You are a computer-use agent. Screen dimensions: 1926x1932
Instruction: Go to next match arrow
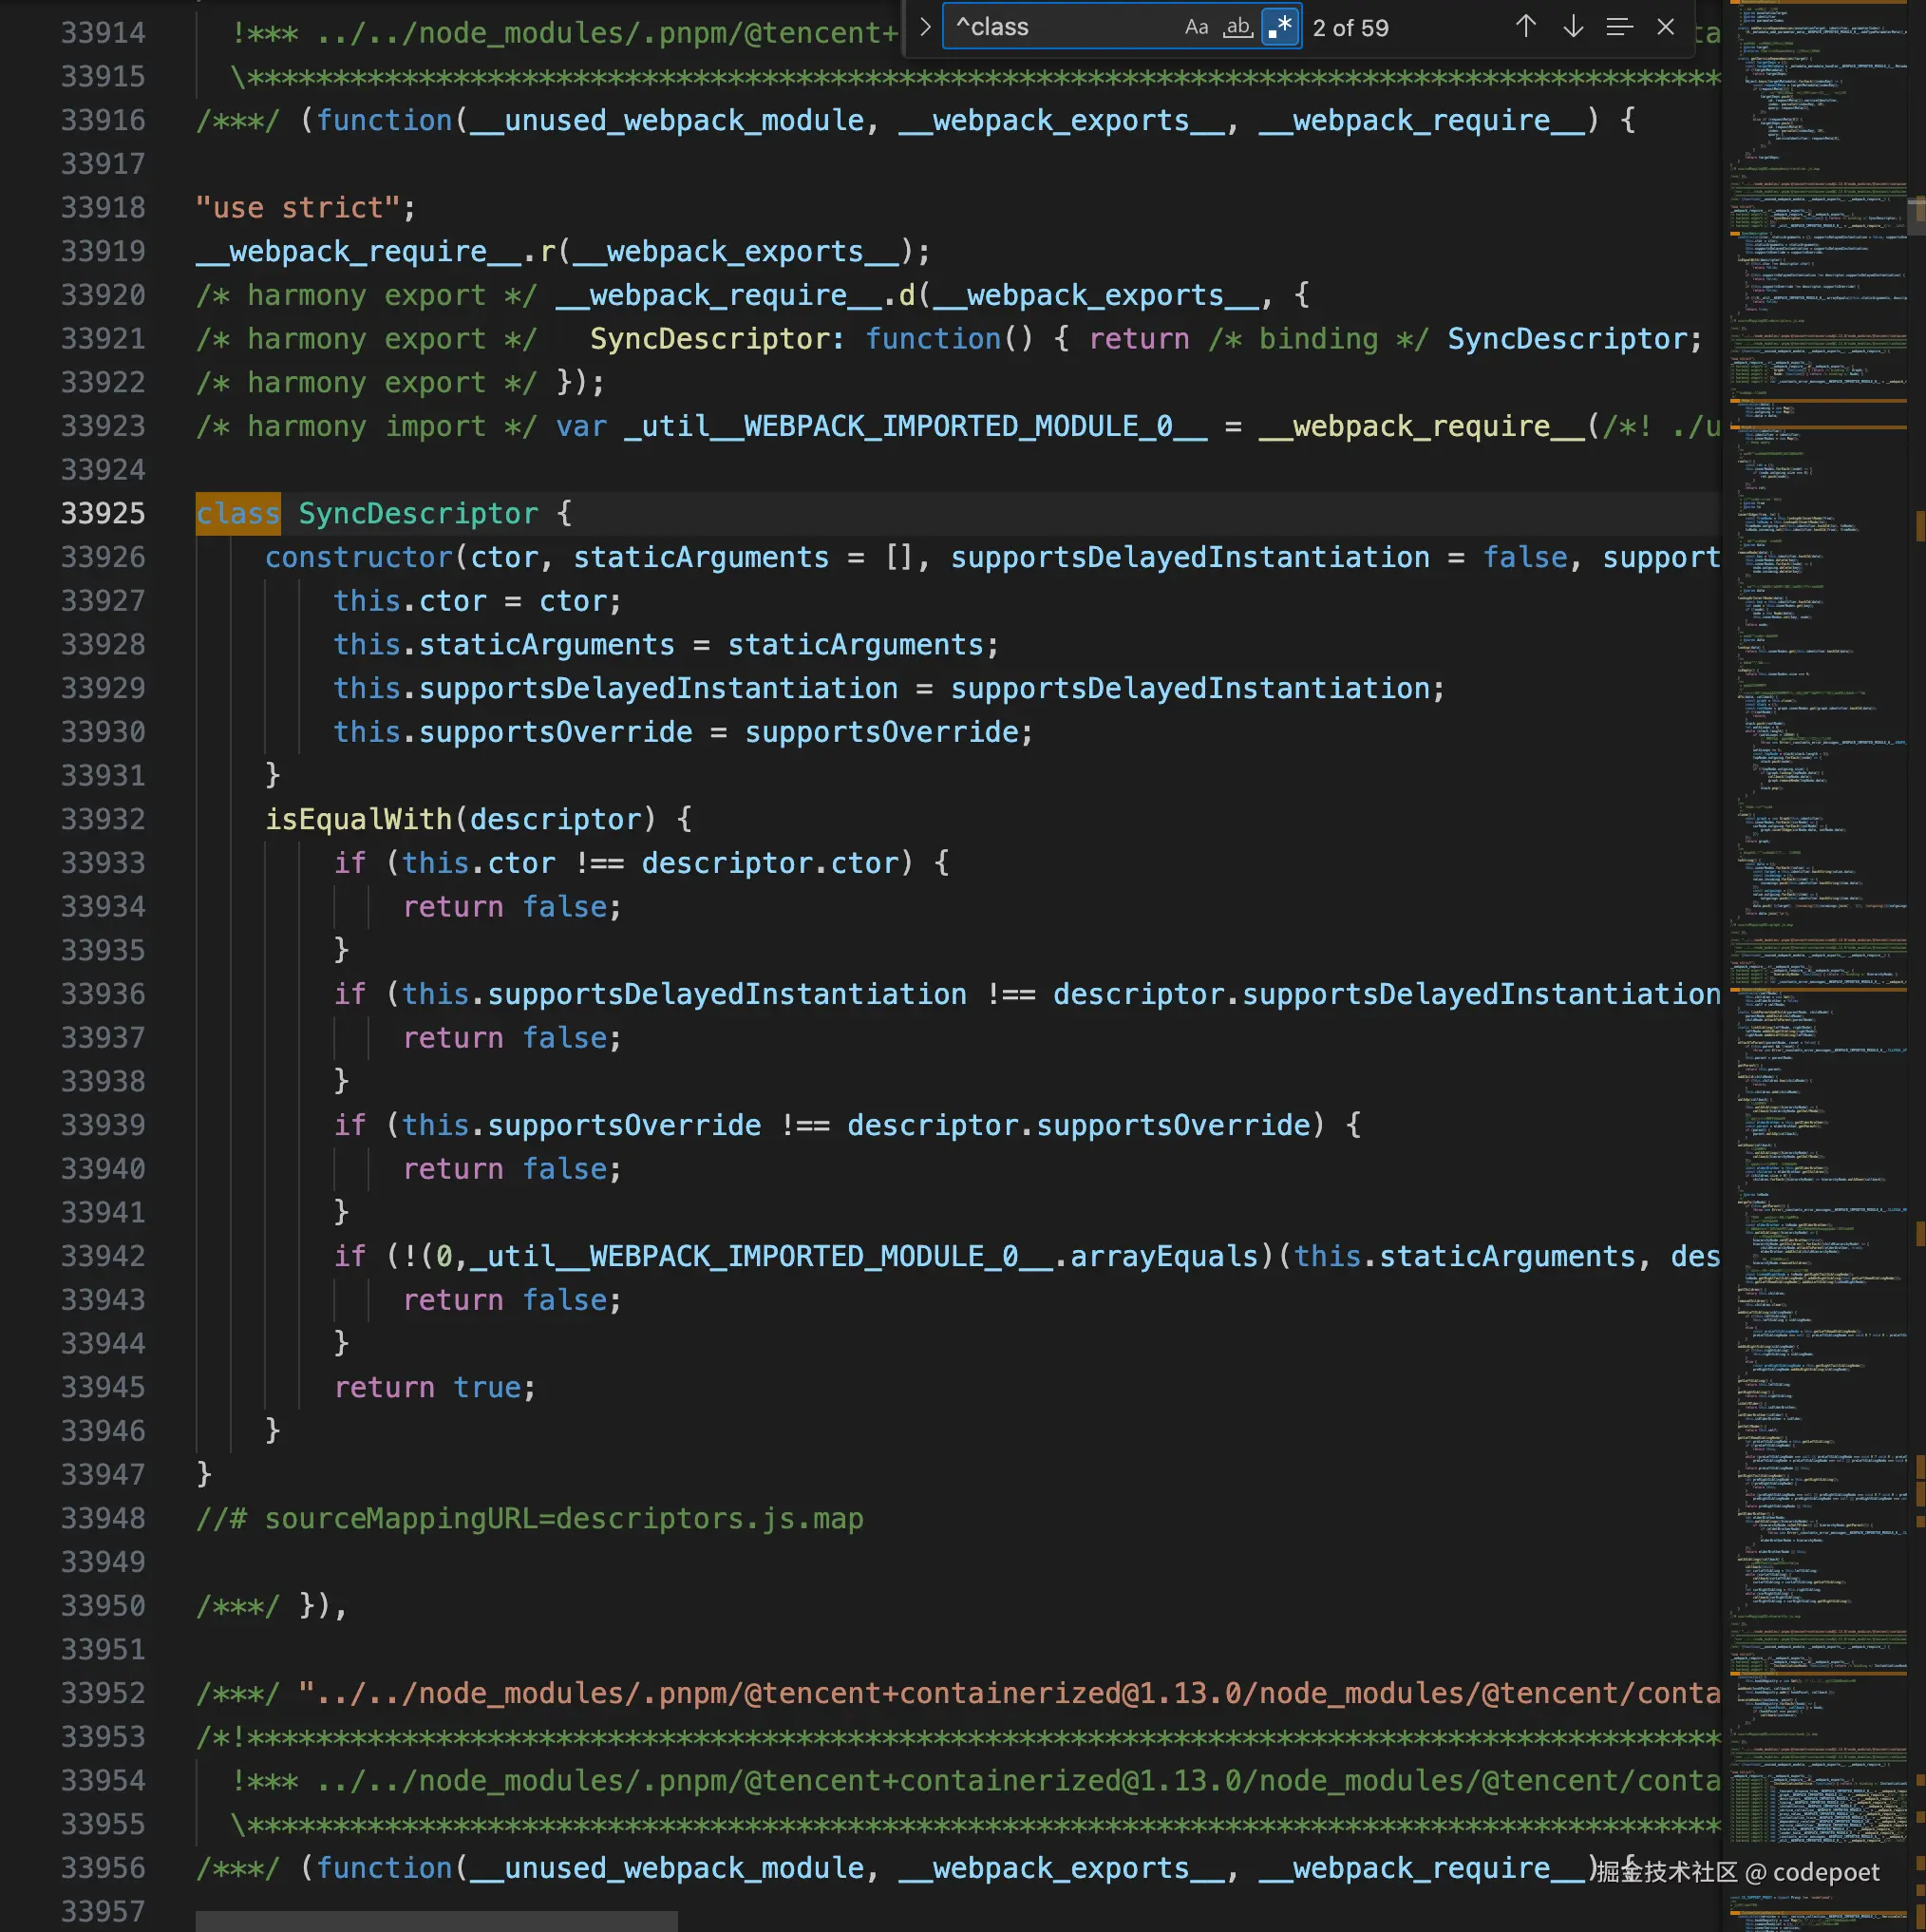(x=1573, y=27)
